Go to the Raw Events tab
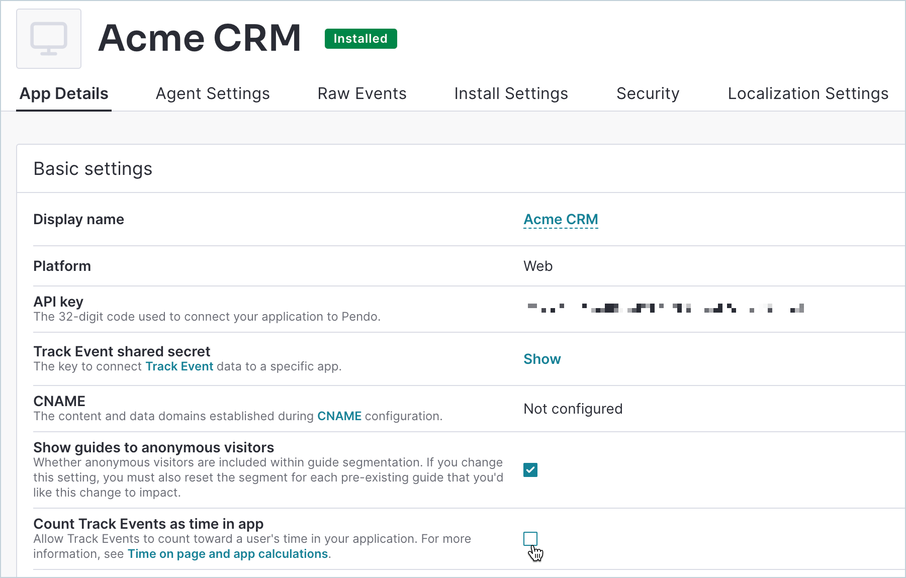The image size is (906, 578). (x=362, y=94)
